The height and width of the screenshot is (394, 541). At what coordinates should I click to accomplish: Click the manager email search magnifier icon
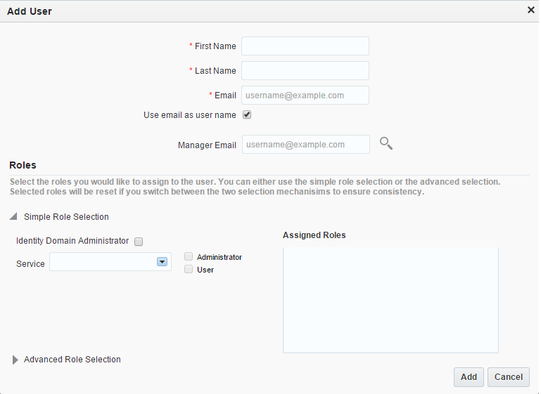(x=386, y=143)
